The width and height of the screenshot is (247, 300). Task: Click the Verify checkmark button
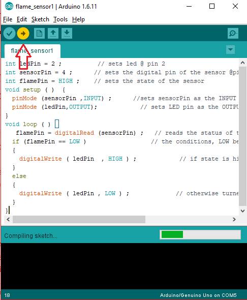click(9, 34)
